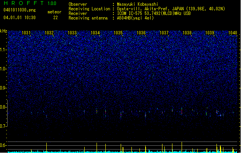Screen dimensions: 241x153
Task: Click the 1035 time marker
Action: click(x=118, y=33)
